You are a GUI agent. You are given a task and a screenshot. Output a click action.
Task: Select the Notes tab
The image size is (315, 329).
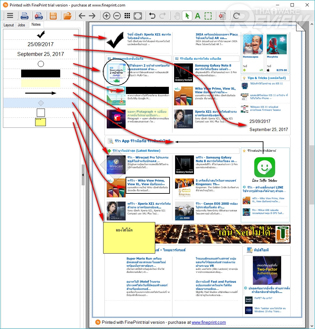[36, 25]
